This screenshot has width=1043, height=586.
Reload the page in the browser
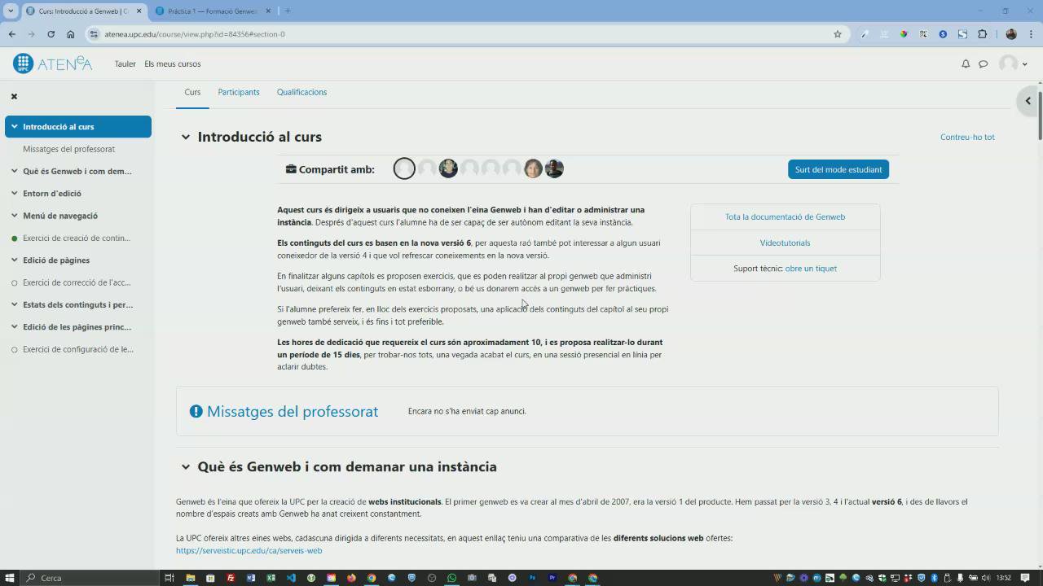51,34
